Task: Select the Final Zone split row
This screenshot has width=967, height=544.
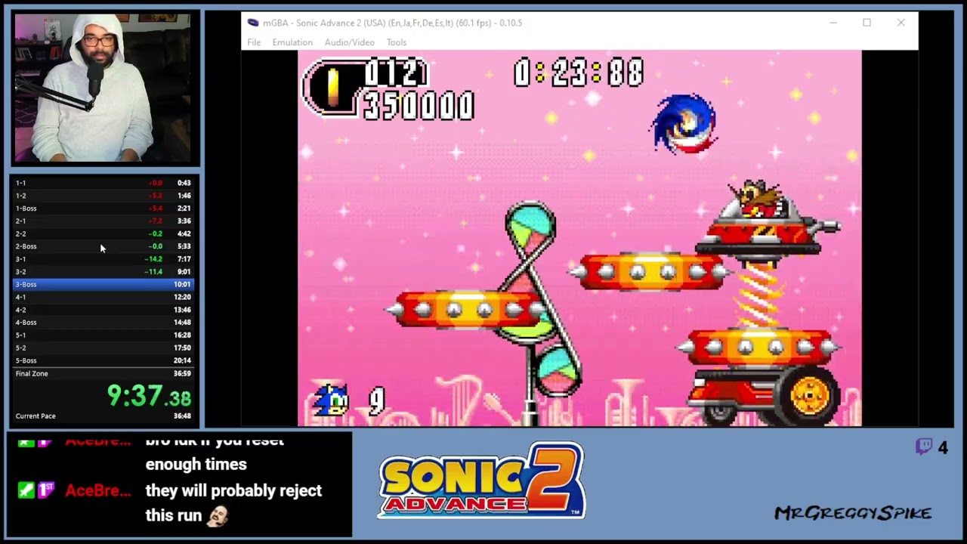Action: pyautogui.click(x=103, y=373)
